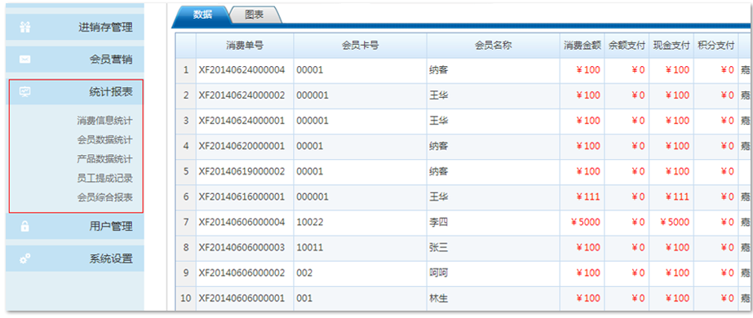The height and width of the screenshot is (318, 753).
Task: Sort by the 消费金额 column header
Action: point(582,46)
